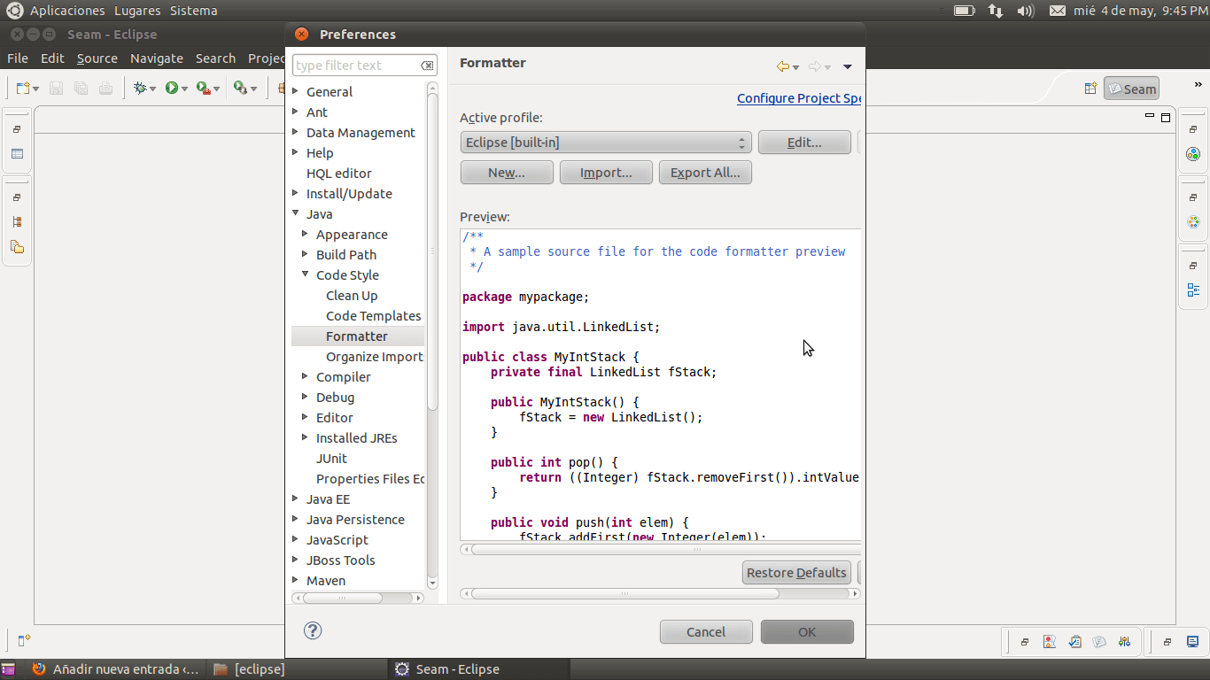
Task: Open the three-colored-circles view icon at right
Action: (x=1193, y=154)
